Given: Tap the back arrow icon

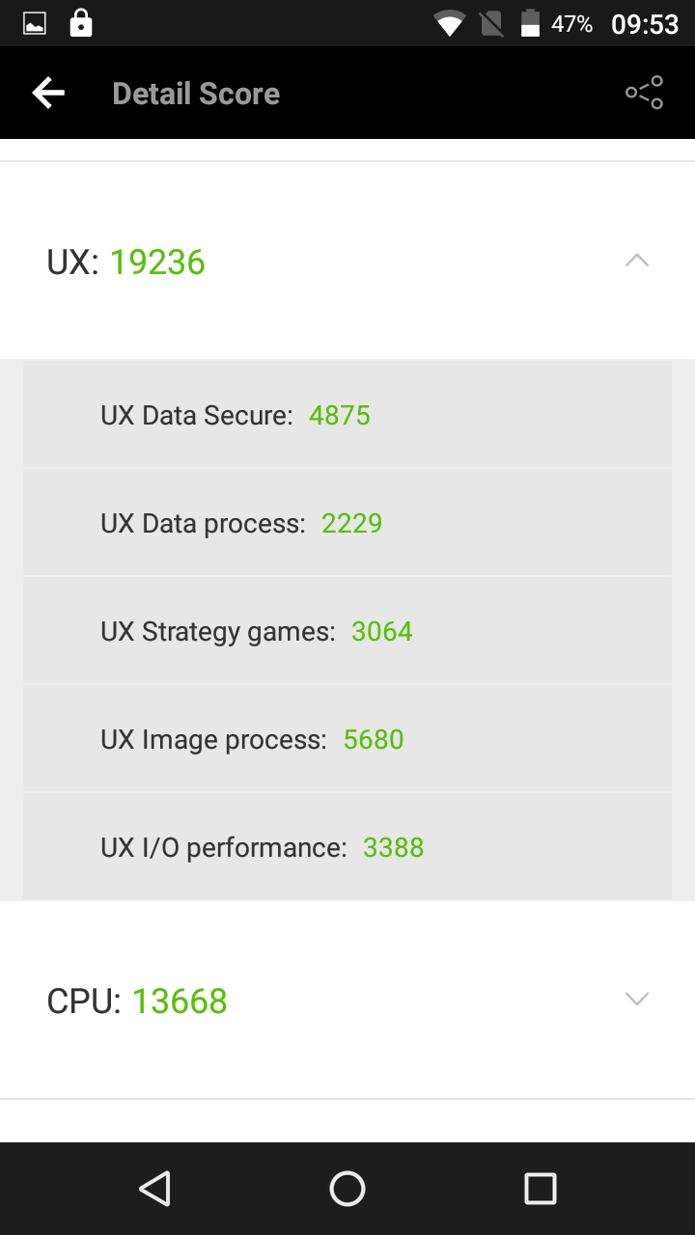Looking at the screenshot, I should pyautogui.click(x=48, y=94).
